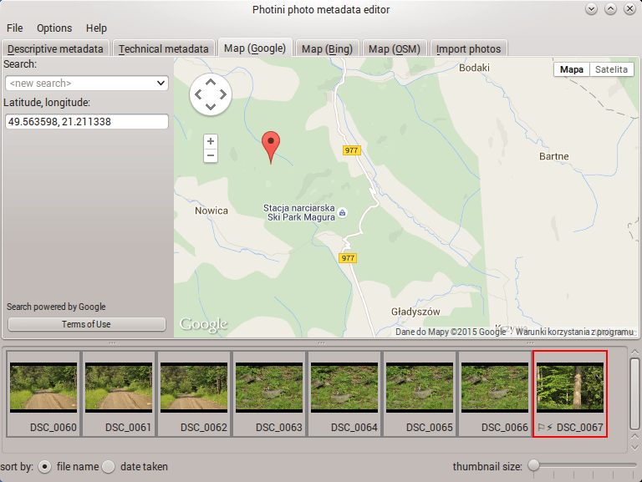
Task: Click the Bodaki label on the map
Action: tap(474, 68)
